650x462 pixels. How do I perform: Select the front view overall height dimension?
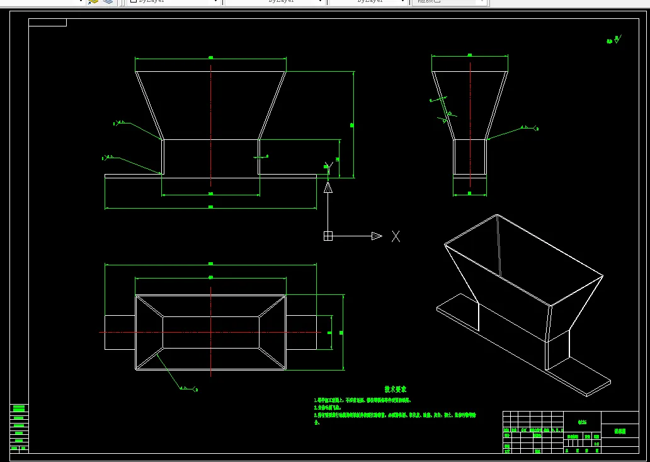click(353, 124)
